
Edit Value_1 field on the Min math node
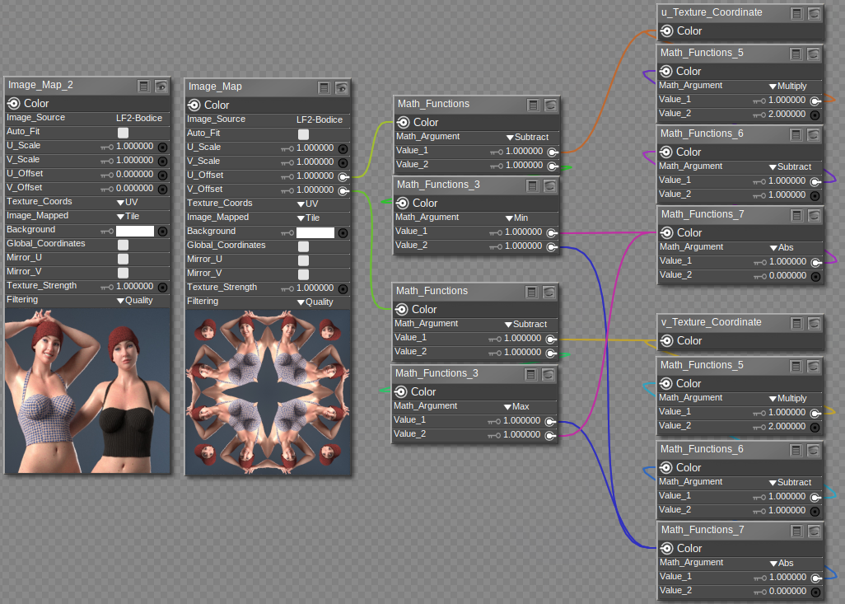click(x=523, y=232)
